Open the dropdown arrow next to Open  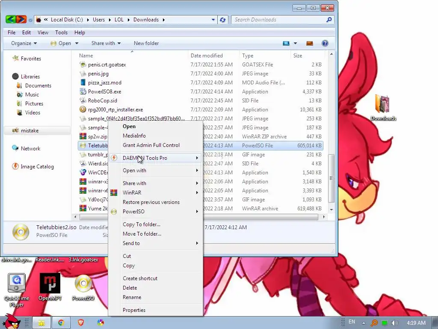(77, 43)
